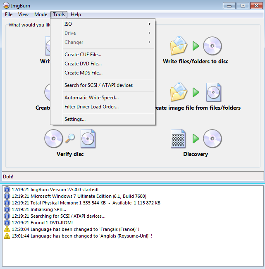Click the Discovery label
Screen dimensions: 265x269
(196, 154)
